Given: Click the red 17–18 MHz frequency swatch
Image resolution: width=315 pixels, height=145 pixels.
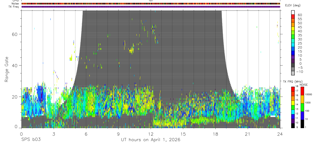Looking at the screenshot, I should pyautogui.click(x=293, y=89).
